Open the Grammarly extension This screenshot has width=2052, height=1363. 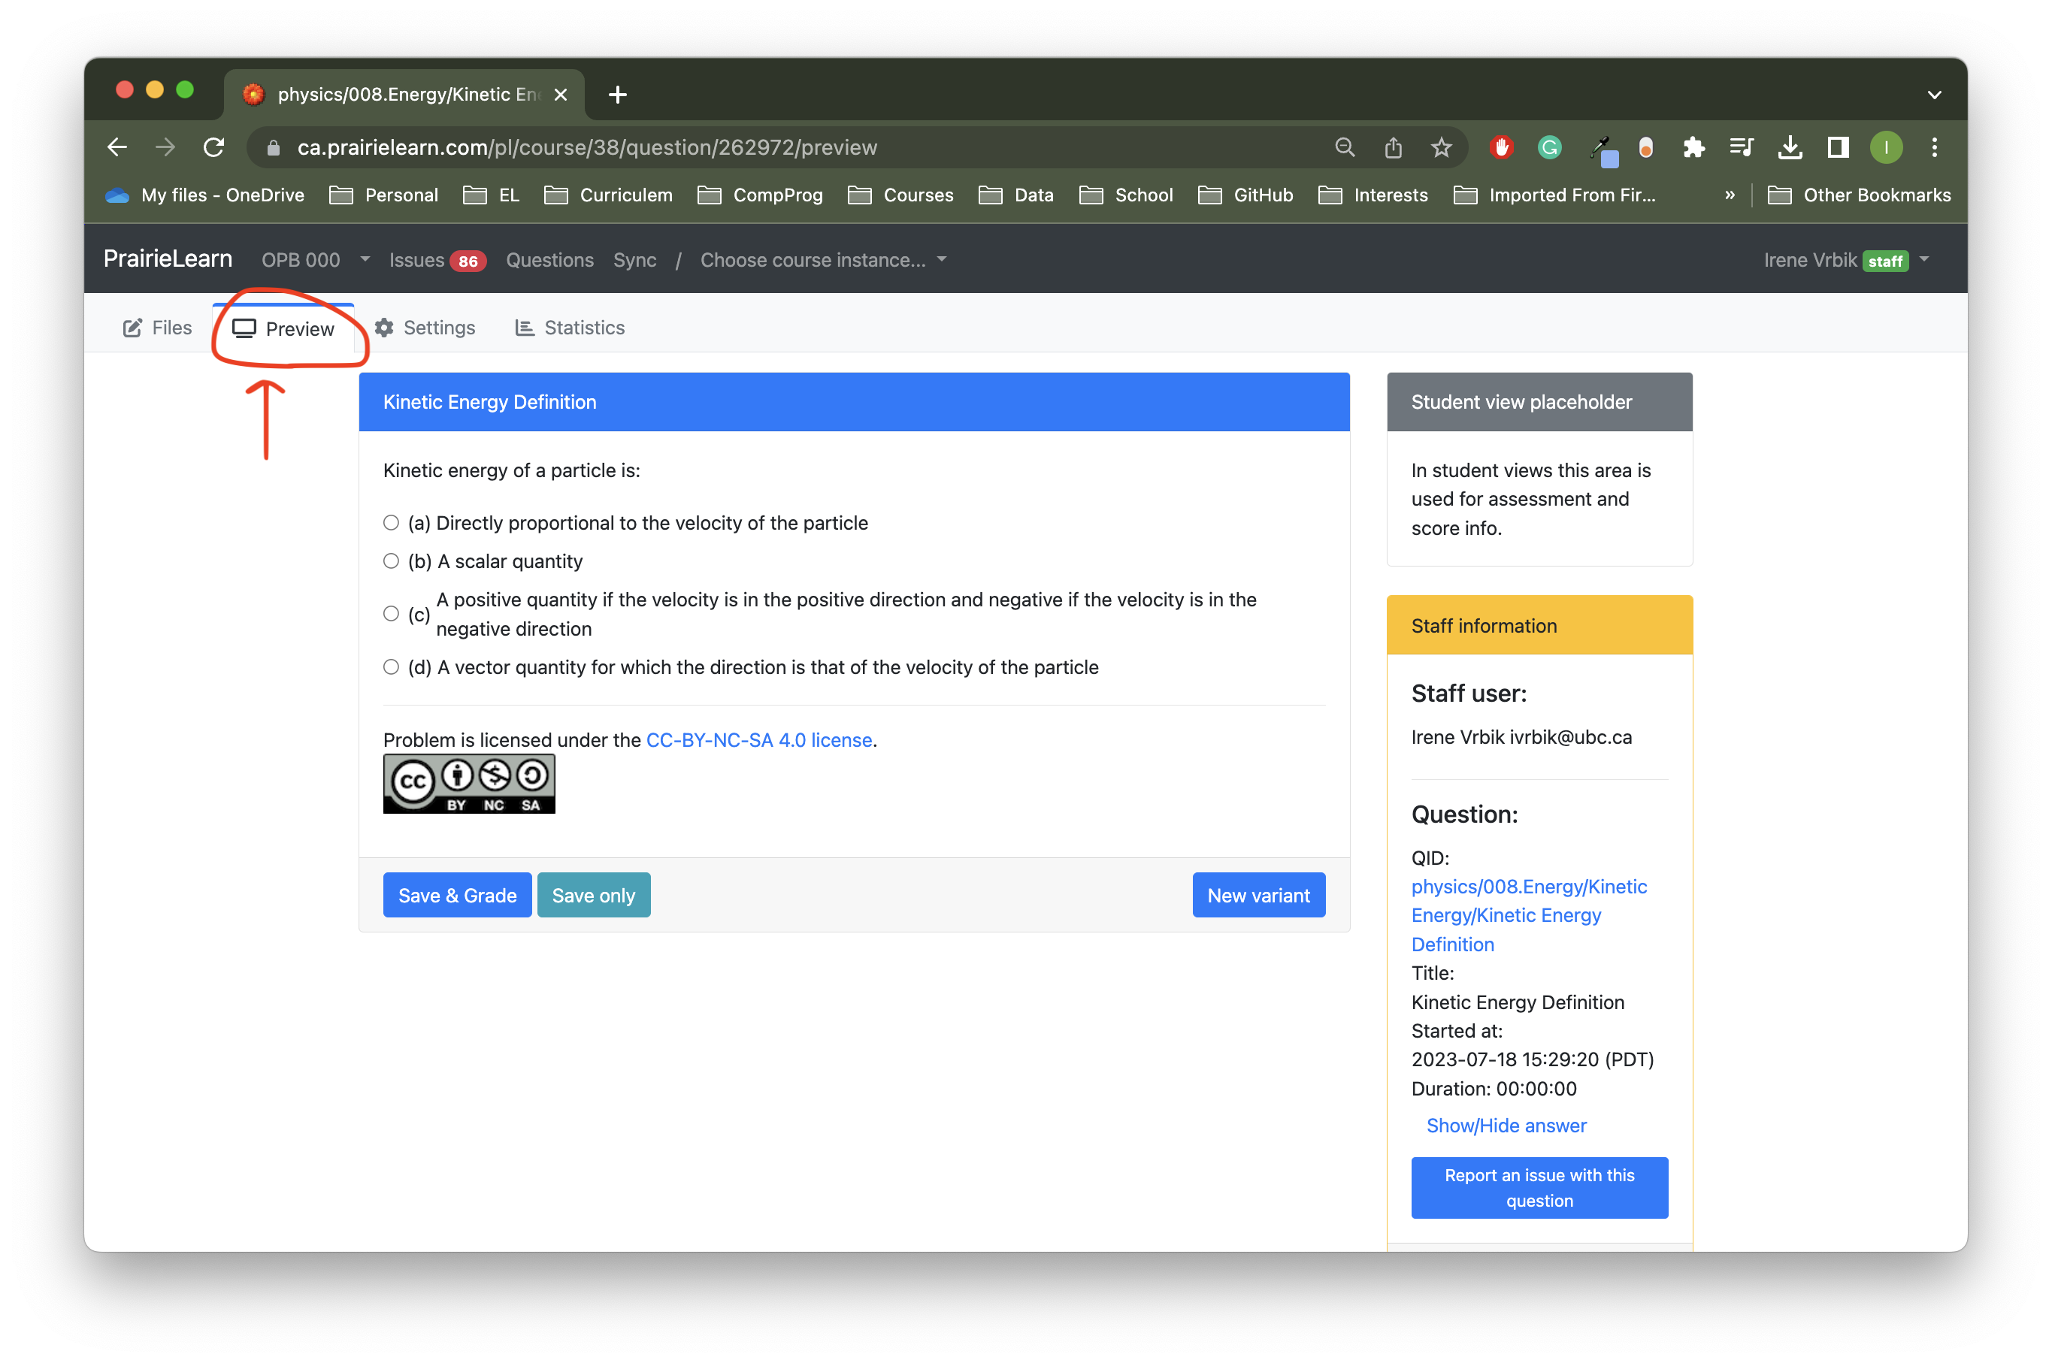[1549, 147]
